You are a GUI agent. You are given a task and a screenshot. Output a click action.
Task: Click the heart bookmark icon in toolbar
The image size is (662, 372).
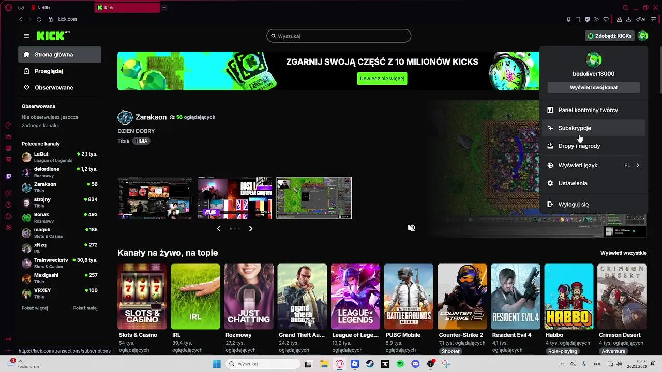pos(606,19)
